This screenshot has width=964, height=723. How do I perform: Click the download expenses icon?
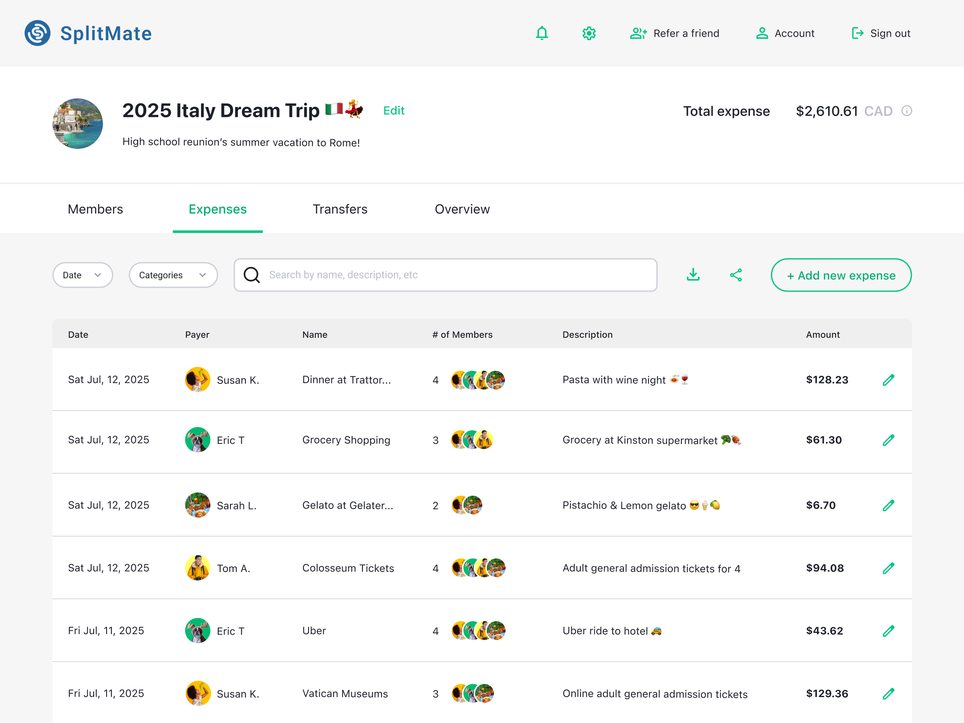pyautogui.click(x=693, y=275)
